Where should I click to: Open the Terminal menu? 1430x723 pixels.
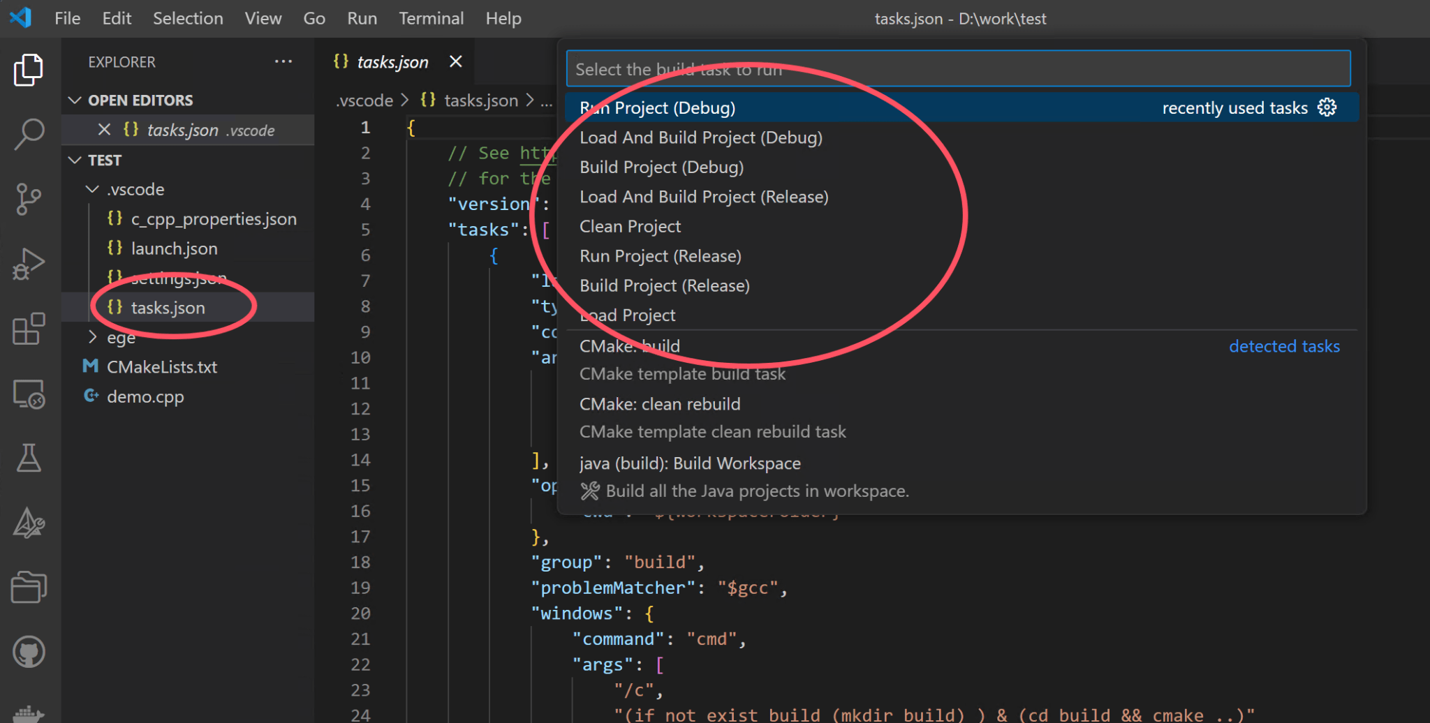tap(431, 18)
